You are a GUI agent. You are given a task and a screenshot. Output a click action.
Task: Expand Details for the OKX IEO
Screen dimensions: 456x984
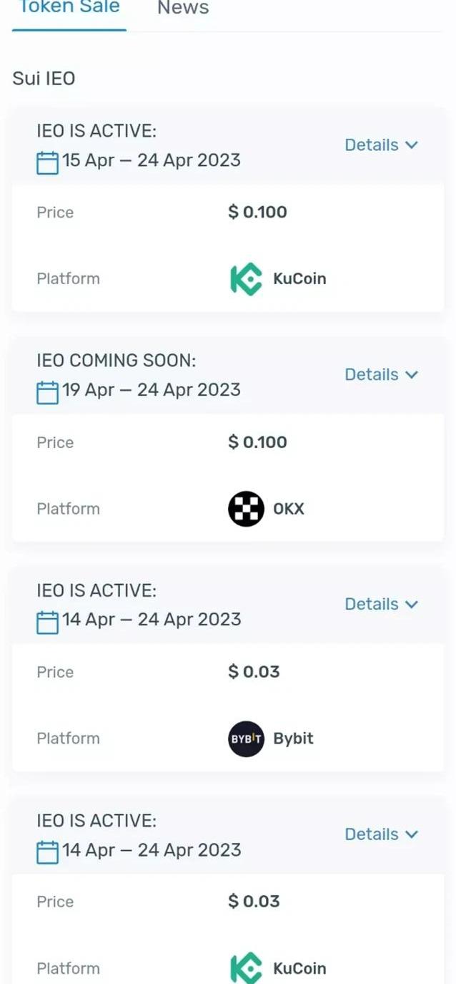(381, 375)
